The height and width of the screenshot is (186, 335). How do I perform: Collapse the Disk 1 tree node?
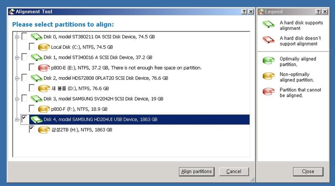pos(17,57)
